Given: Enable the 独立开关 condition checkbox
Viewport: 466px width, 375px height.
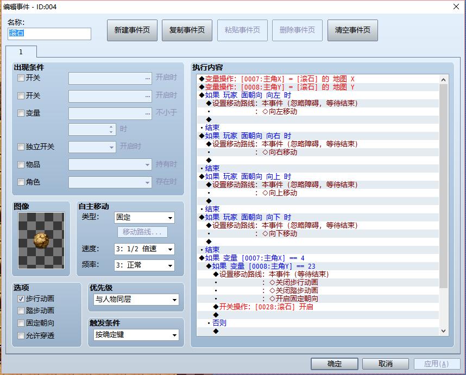Looking at the screenshot, I should point(21,147).
